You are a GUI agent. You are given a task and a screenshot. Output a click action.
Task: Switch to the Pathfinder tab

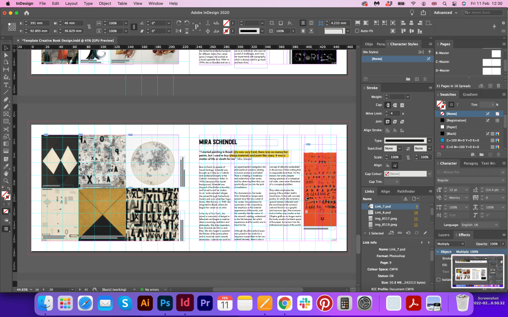(406, 191)
